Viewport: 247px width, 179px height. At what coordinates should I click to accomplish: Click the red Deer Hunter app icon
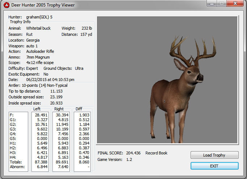click(x=6, y=5)
